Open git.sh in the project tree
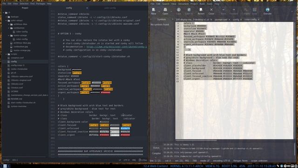The height and width of the screenshot is (168, 298). pos(14,73)
